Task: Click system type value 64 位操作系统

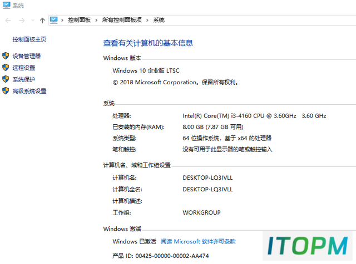Action: coord(227,138)
